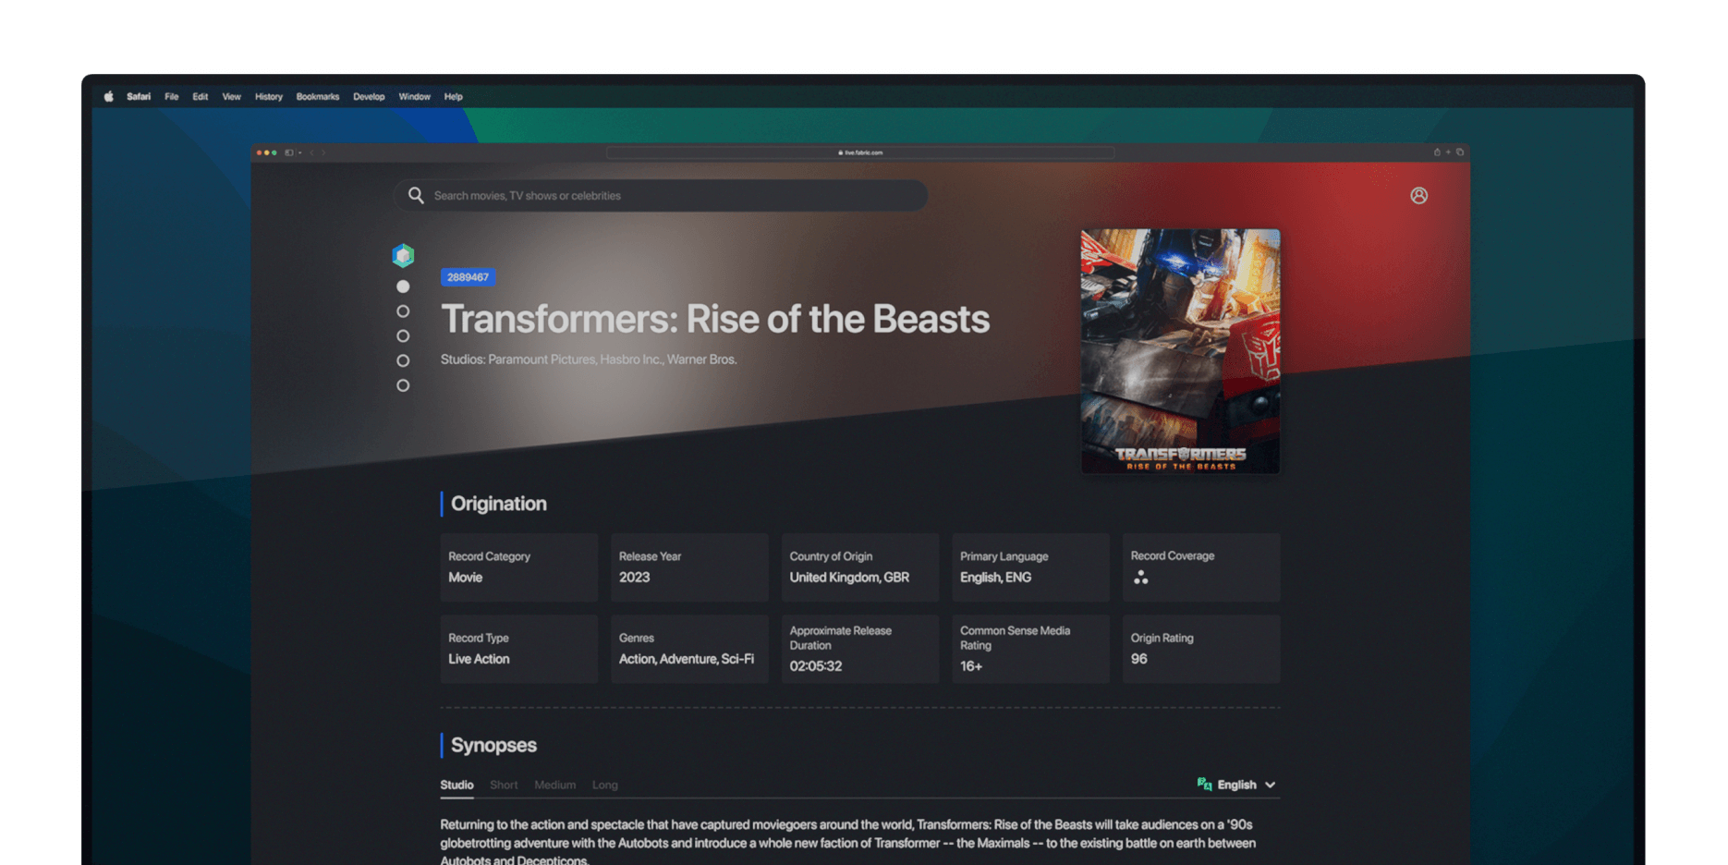
Task: Click the Transformers: Rise of the Beasts title
Action: tap(715, 319)
